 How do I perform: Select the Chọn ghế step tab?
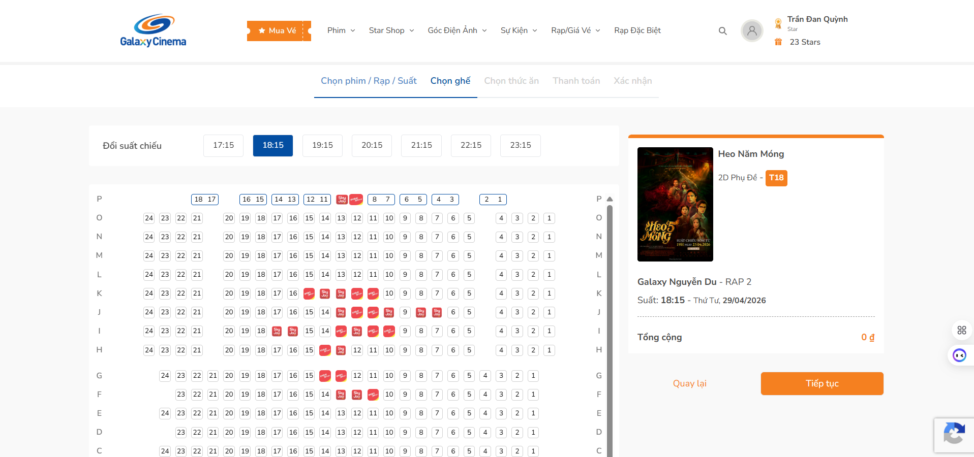tap(450, 81)
